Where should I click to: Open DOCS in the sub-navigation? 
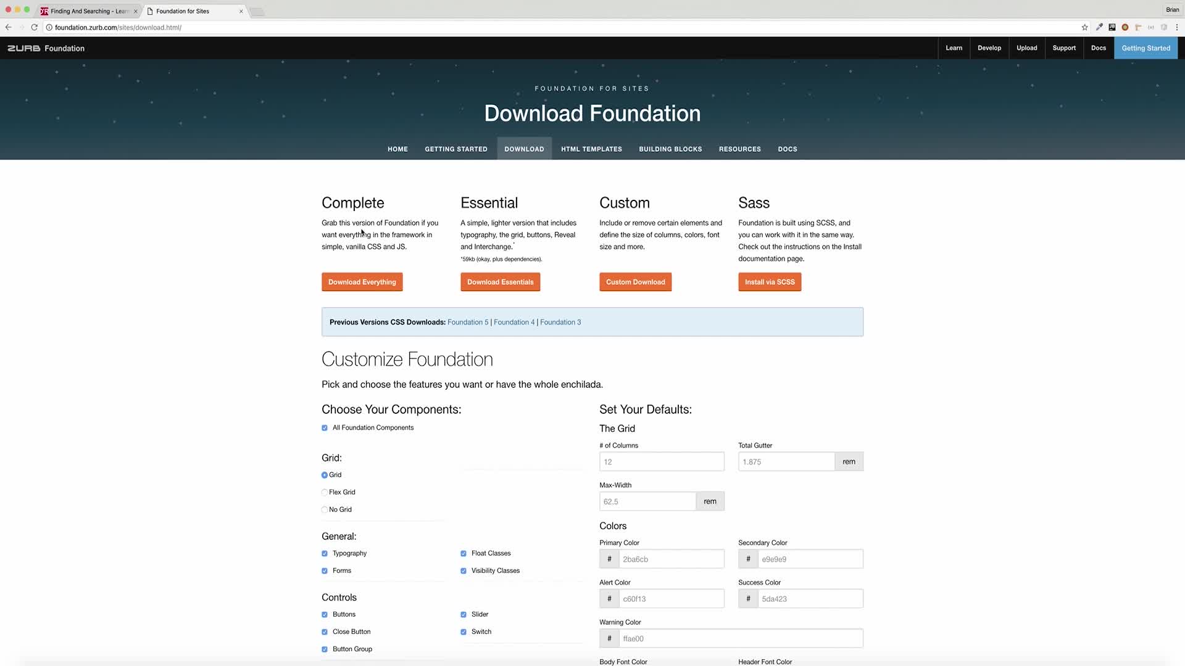click(788, 149)
